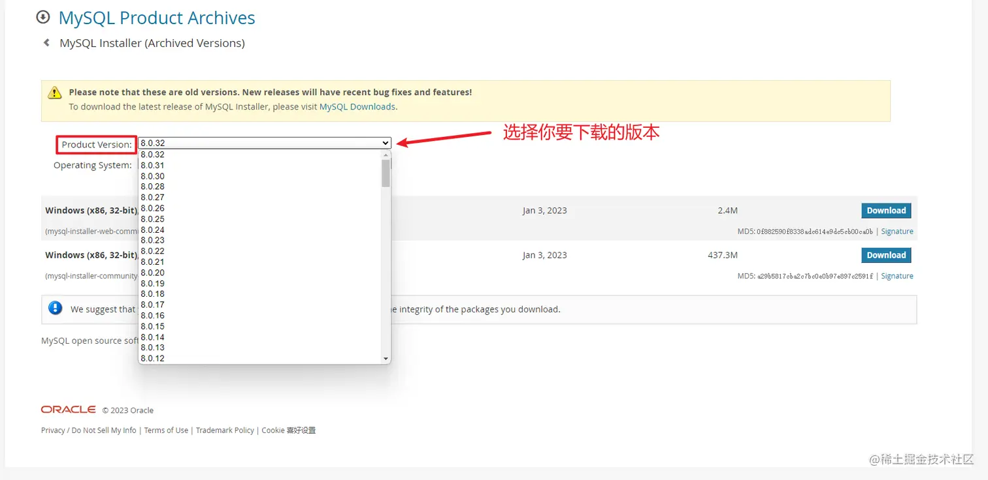
Task: Open the MySQL Downloads link
Action: (x=357, y=106)
